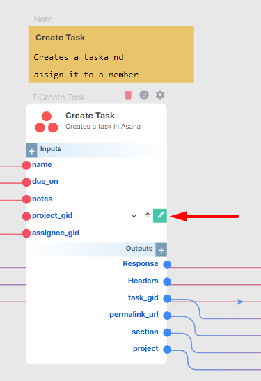Click the due_on input label
This screenshot has height=381, width=261.
point(45,182)
